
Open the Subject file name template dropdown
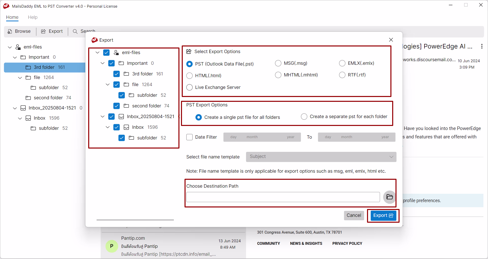[x=321, y=157]
